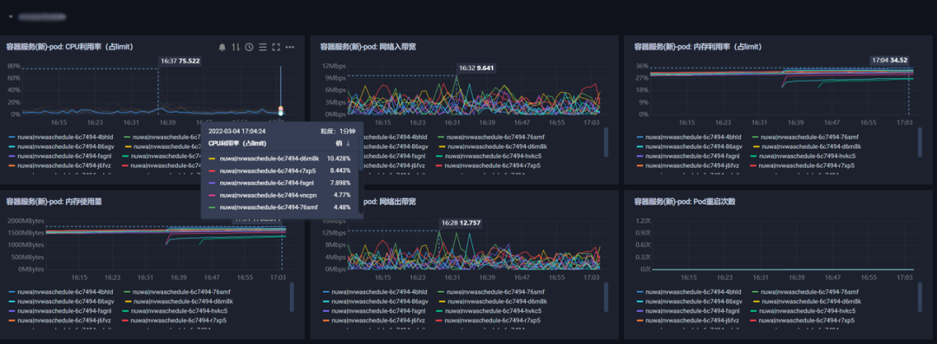This screenshot has width=937, height=344.
Task: Click the alarm bell icon on CPU panel
Action: [x=222, y=47]
